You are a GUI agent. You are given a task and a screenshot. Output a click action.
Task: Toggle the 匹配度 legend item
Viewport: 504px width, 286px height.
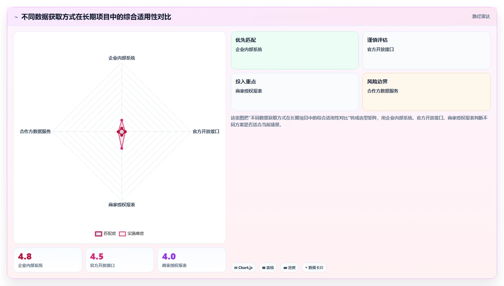[x=106, y=234]
